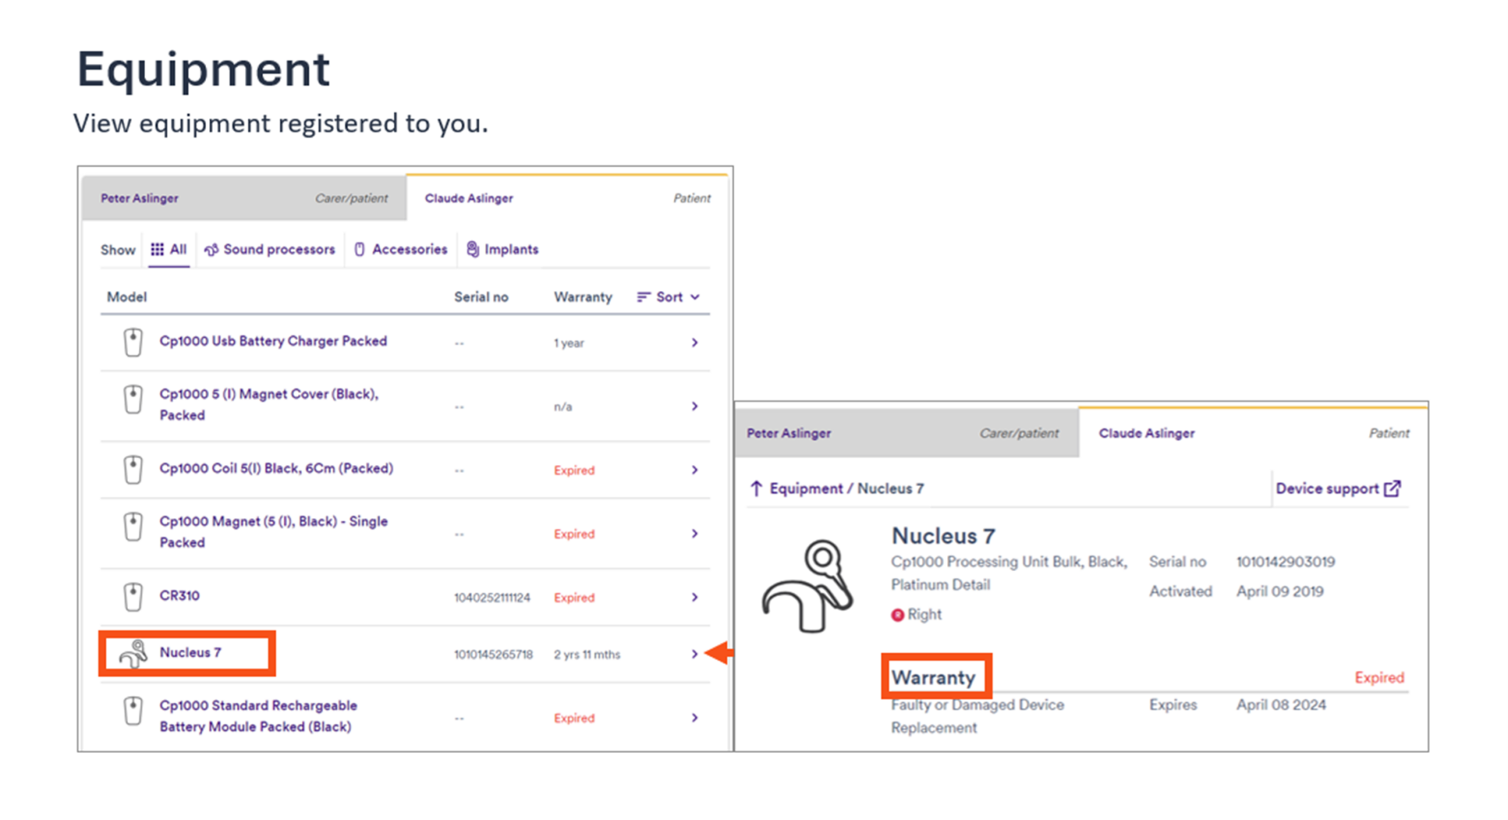
Task: Click the Cp1000 Coil 5(I) device icon
Action: coord(133,469)
